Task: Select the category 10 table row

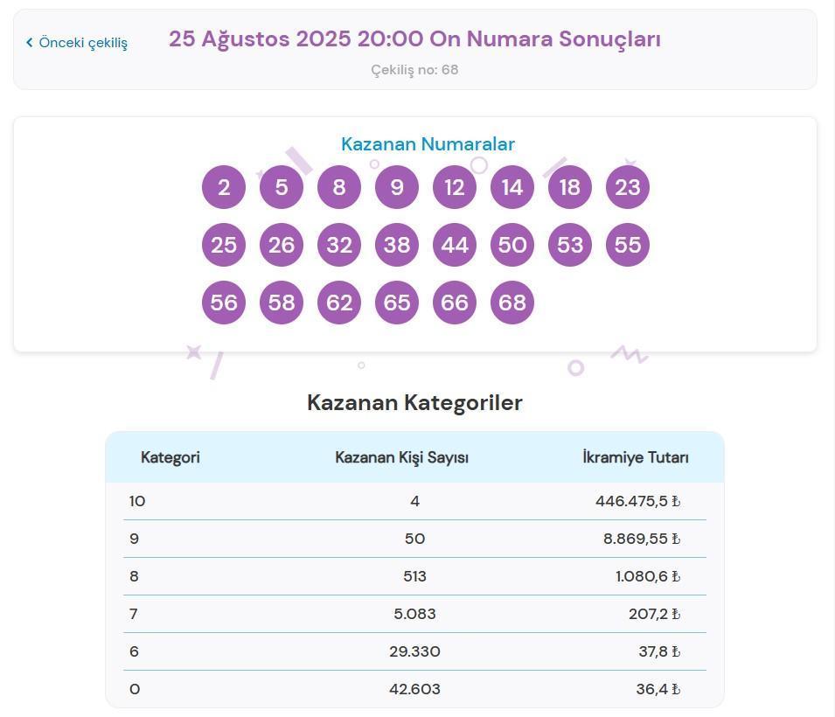Action: click(x=414, y=501)
